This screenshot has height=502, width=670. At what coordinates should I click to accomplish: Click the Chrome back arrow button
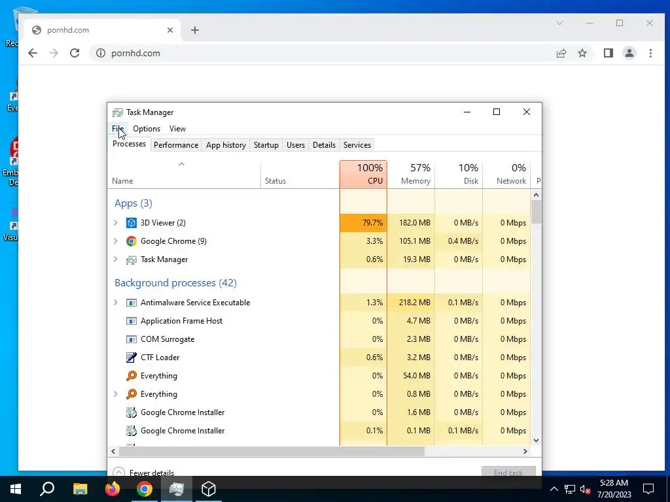point(33,53)
